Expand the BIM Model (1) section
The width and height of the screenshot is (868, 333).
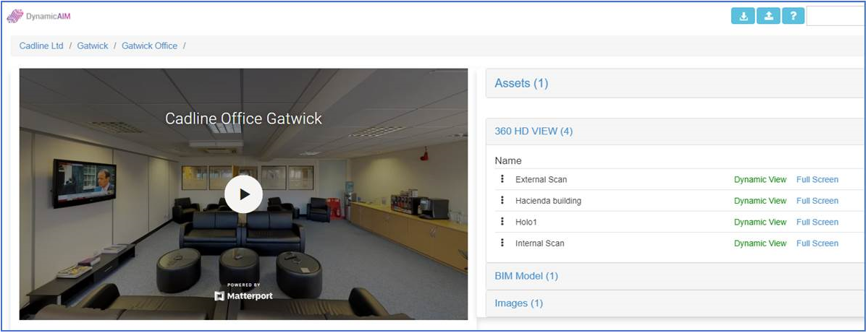click(x=526, y=275)
